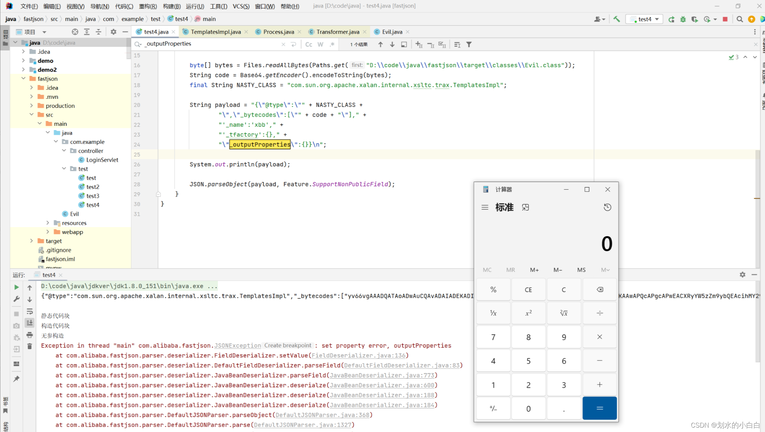The height and width of the screenshot is (432, 765).
Task: Click the rerun green play icon in Run panel
Action: [x=16, y=287]
